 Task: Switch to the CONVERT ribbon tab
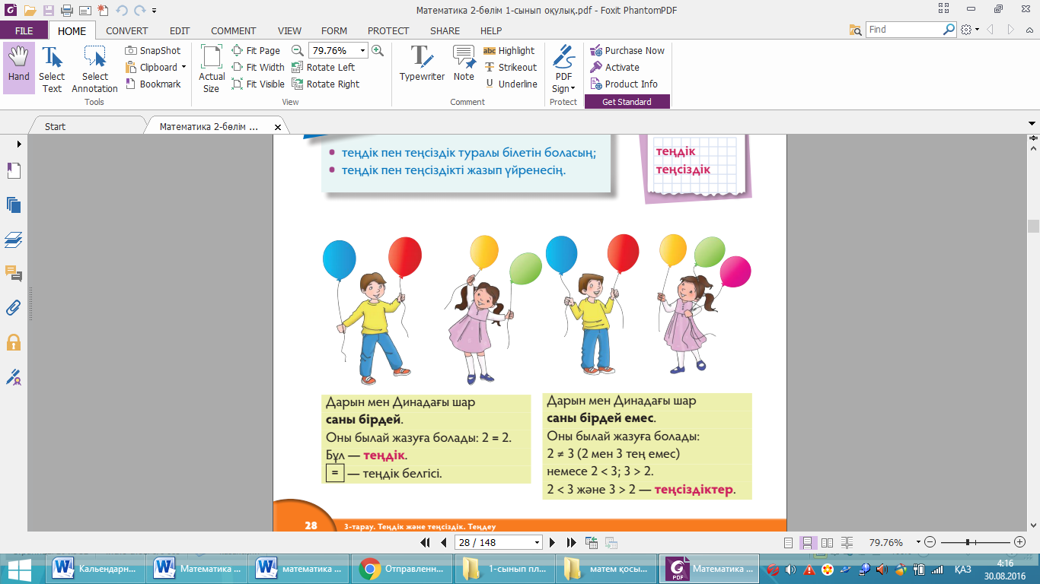coord(127,30)
